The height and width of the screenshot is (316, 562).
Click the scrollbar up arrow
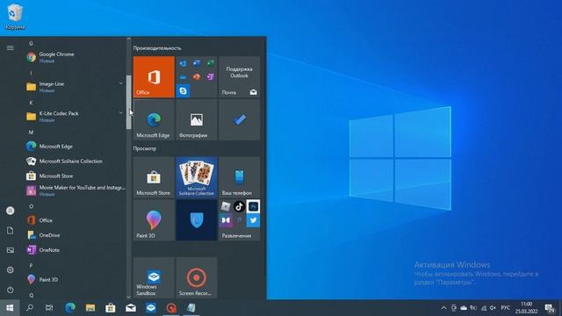[x=129, y=39]
